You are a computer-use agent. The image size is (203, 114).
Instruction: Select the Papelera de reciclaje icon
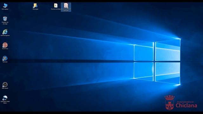pos(5,20)
